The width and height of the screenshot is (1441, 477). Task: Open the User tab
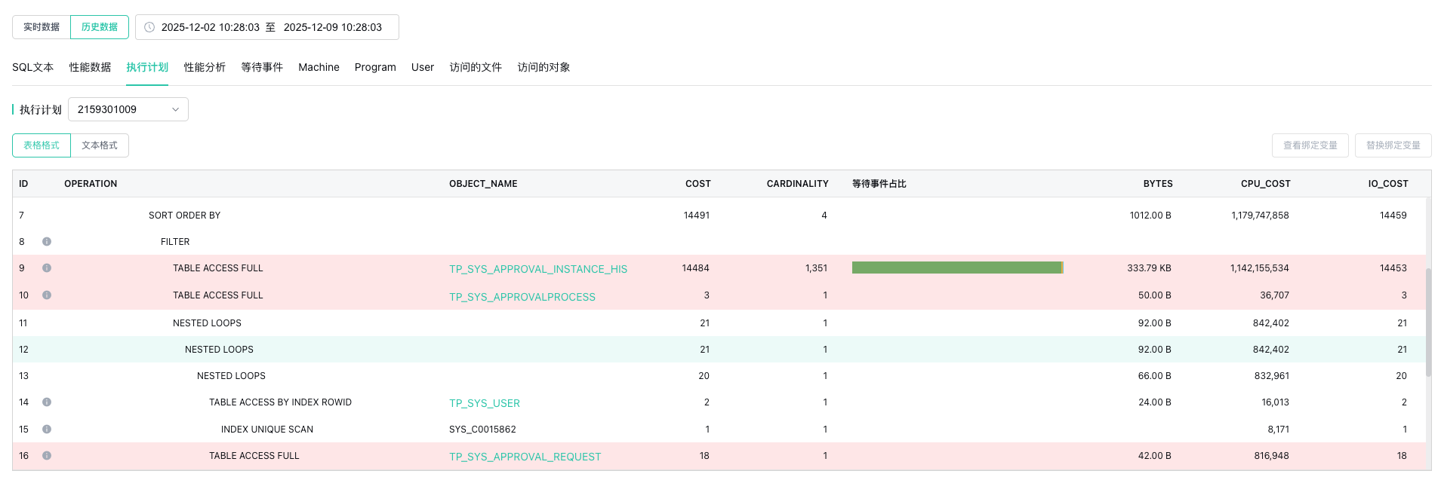(x=423, y=67)
